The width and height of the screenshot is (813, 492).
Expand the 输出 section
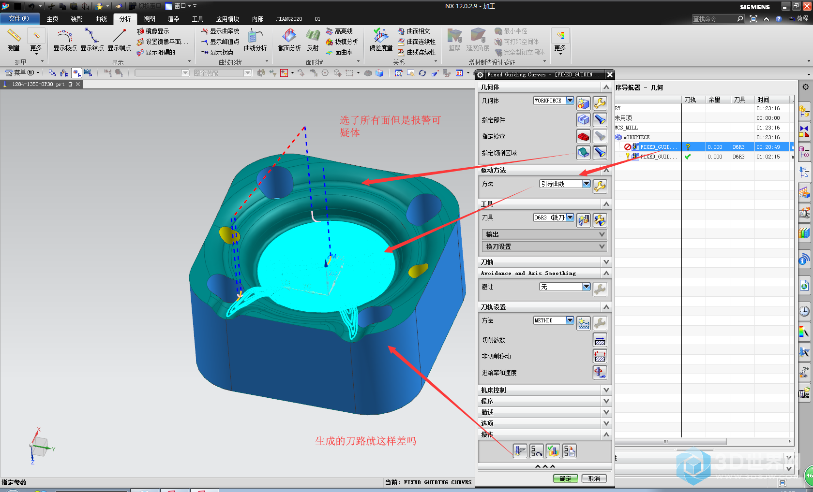[545, 234]
